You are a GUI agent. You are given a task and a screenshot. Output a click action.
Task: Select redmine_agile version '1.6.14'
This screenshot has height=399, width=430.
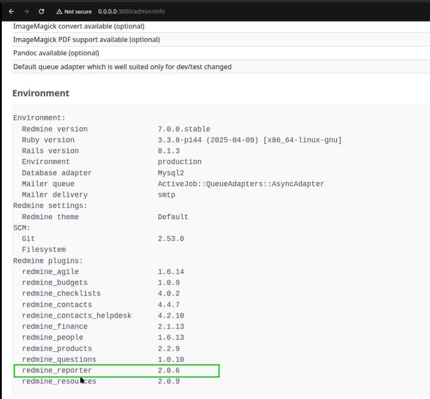171,272
